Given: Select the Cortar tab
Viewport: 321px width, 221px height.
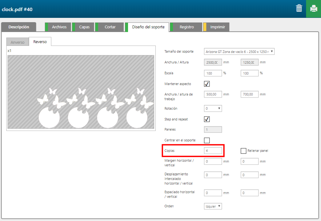Looking at the screenshot, I should pyautogui.click(x=110, y=27).
